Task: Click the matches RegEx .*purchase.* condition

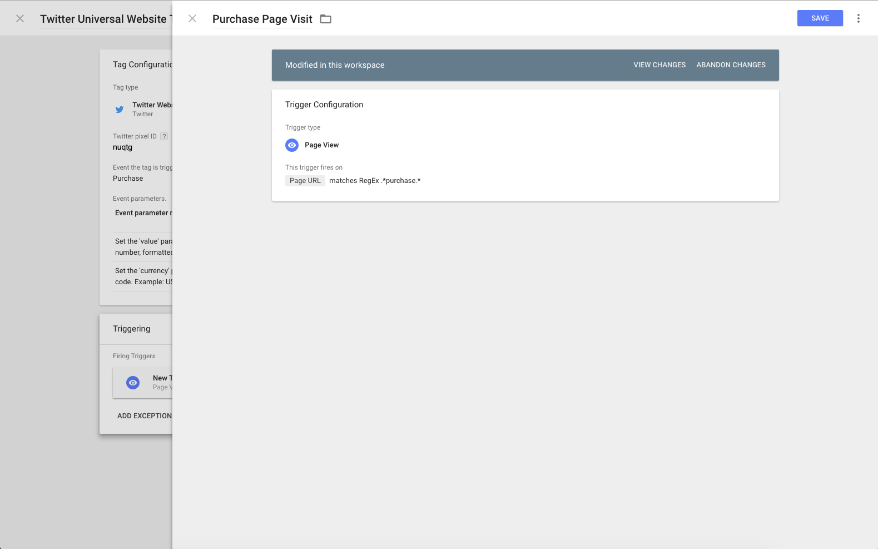Action: [375, 181]
